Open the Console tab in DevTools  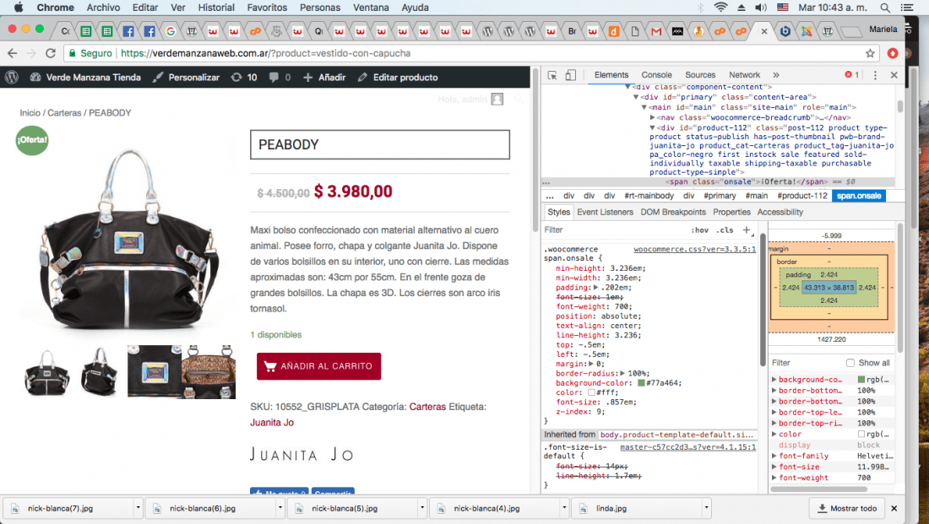(x=656, y=75)
